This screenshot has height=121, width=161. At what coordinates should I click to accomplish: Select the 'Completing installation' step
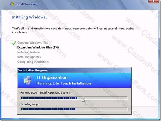click(33, 62)
